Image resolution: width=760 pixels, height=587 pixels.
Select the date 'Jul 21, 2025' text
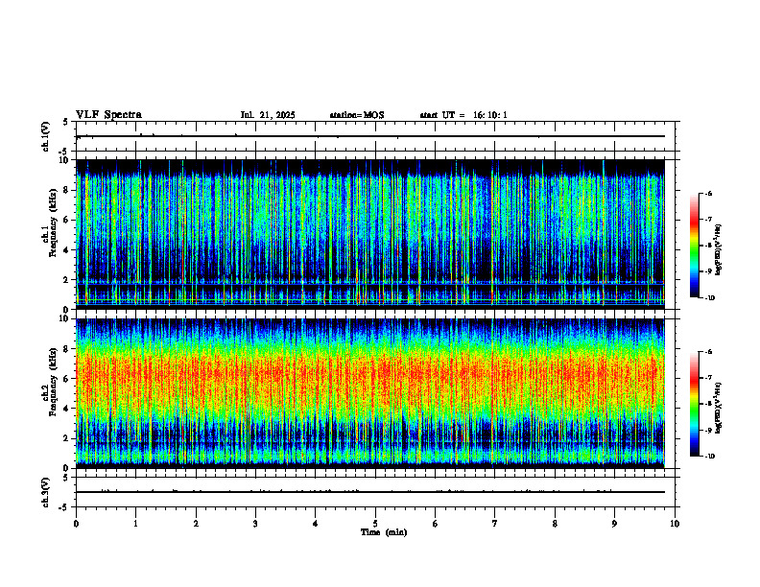268,115
